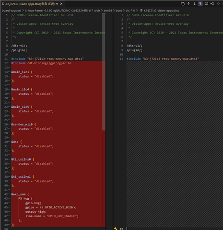The image size is (223, 230).
Task: Click the open-book icon in diff toolbar
Action: pos(206,4)
